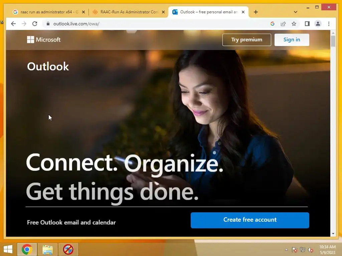Screen dimensions: 342x256
Task: Close the raac run as administrator Google tab
Action: coord(83,12)
